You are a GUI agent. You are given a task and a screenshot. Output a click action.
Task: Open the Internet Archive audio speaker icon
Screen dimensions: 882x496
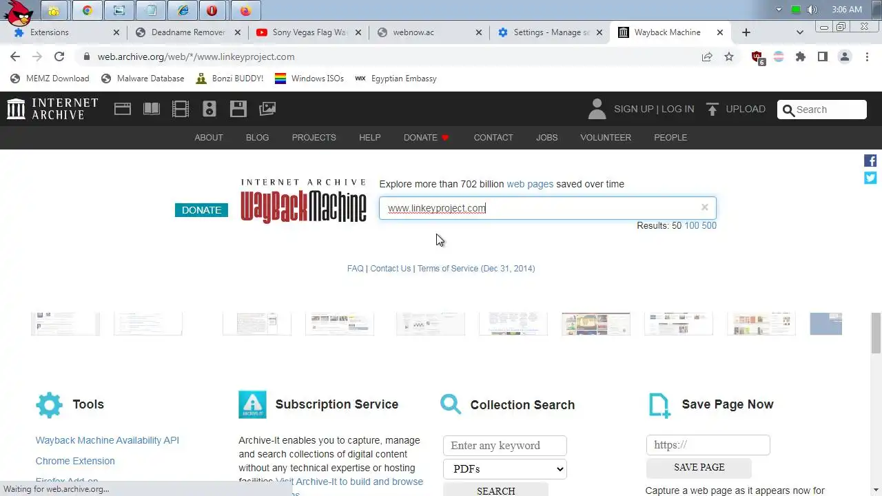(209, 109)
